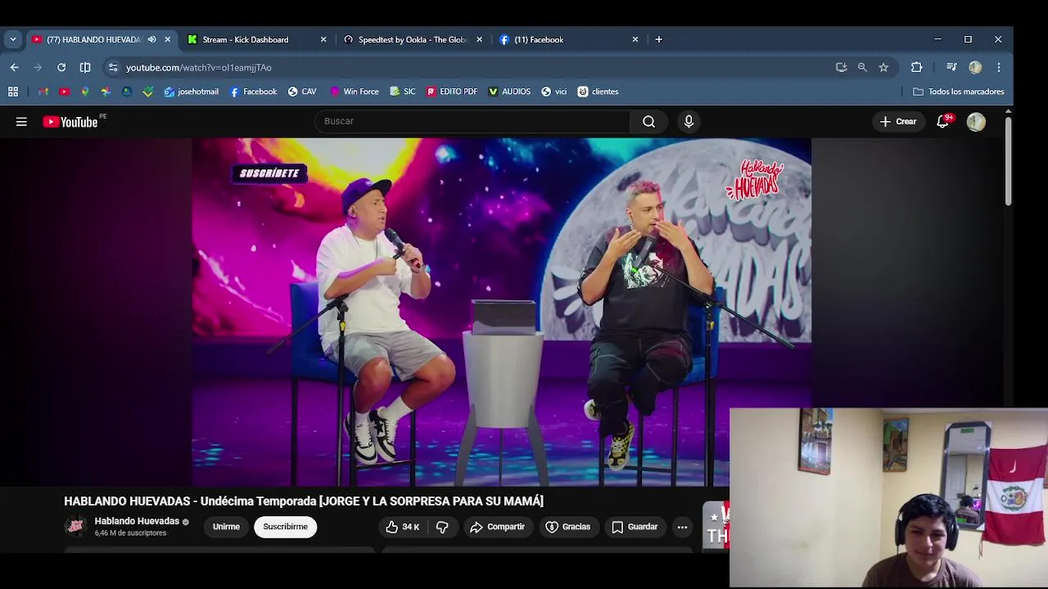Screen dimensions: 1048x589
Task: Click Compartir to share the video
Action: [x=498, y=527]
